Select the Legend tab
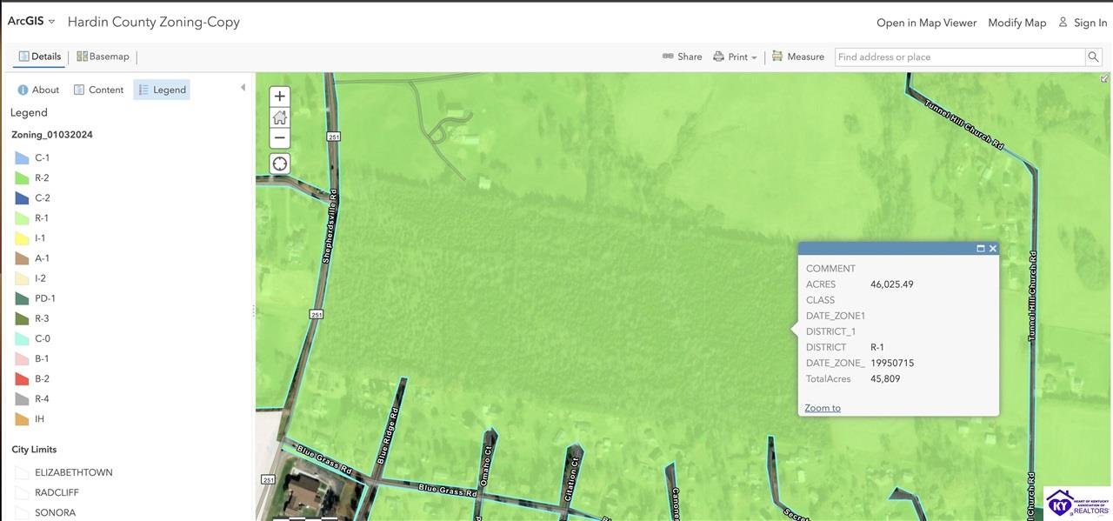Screen dimensions: 1113x521 tap(162, 90)
